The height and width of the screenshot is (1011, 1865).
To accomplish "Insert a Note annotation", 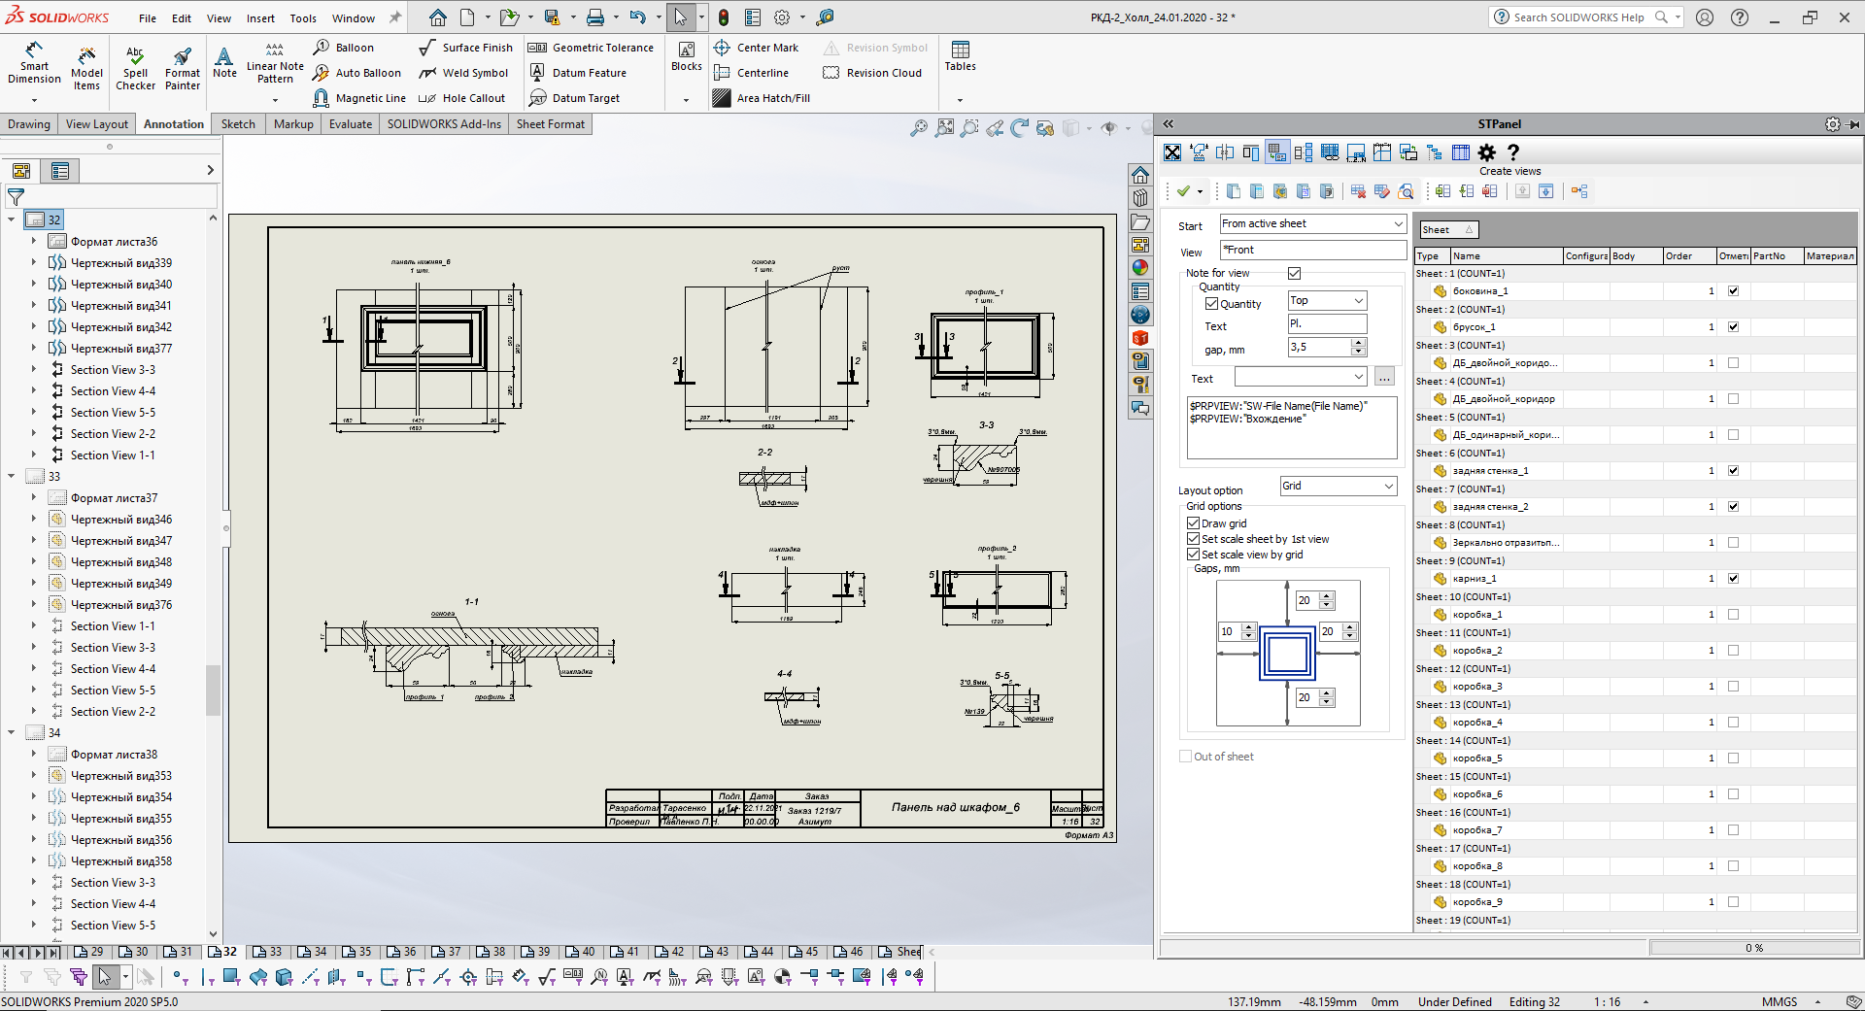I will click(x=224, y=62).
